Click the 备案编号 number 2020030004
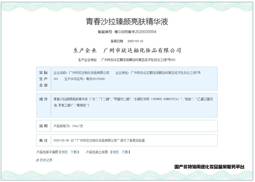This screenshot has height=182, width=255. 146,32
